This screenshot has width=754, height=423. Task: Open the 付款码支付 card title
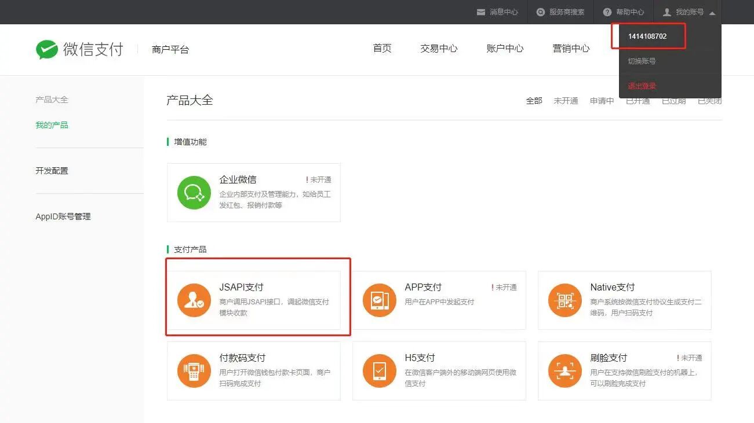(242, 358)
